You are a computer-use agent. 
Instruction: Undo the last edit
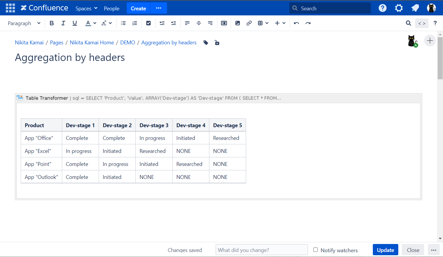click(296, 23)
